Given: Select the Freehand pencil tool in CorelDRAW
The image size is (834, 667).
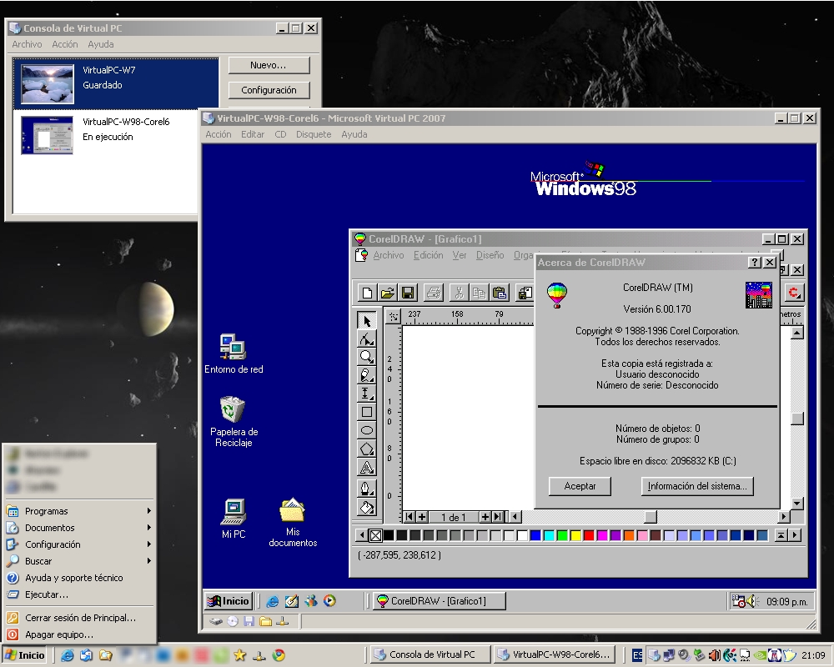Looking at the screenshot, I should (366, 375).
